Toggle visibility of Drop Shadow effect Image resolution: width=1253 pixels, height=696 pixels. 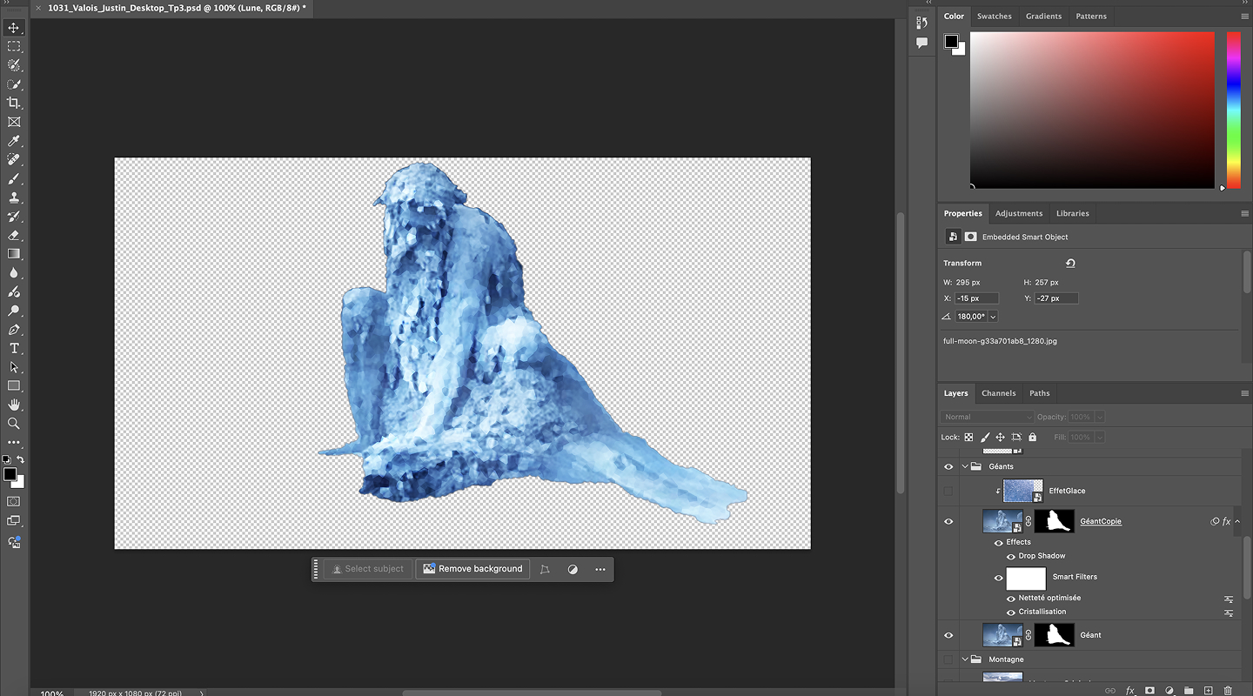point(1011,556)
